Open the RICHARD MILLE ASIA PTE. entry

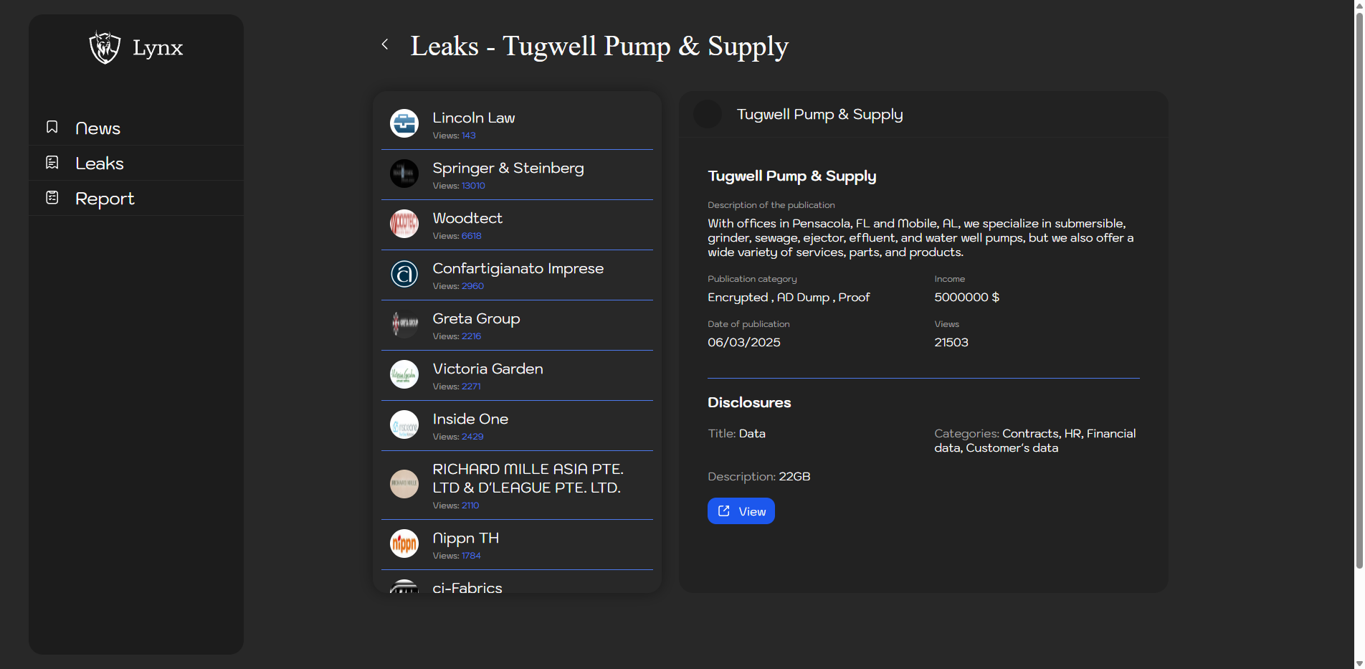[x=527, y=479]
